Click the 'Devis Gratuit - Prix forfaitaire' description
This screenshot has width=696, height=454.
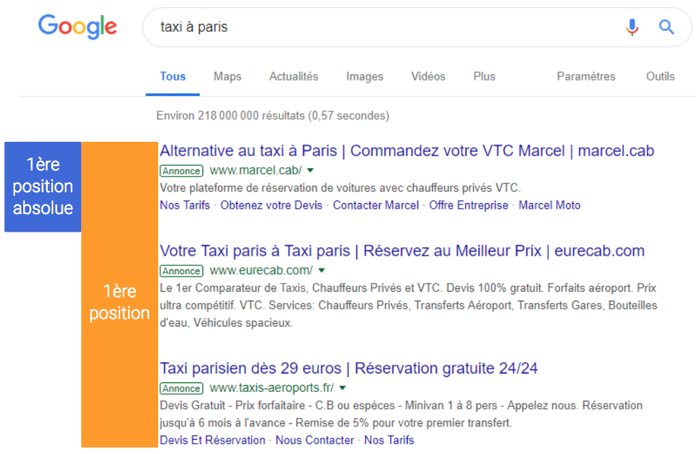click(402, 414)
